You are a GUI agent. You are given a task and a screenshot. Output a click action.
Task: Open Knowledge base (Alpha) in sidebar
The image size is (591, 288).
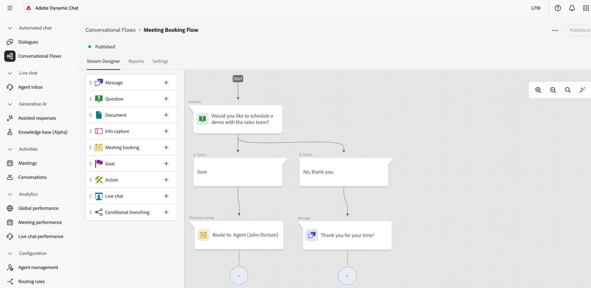click(43, 132)
